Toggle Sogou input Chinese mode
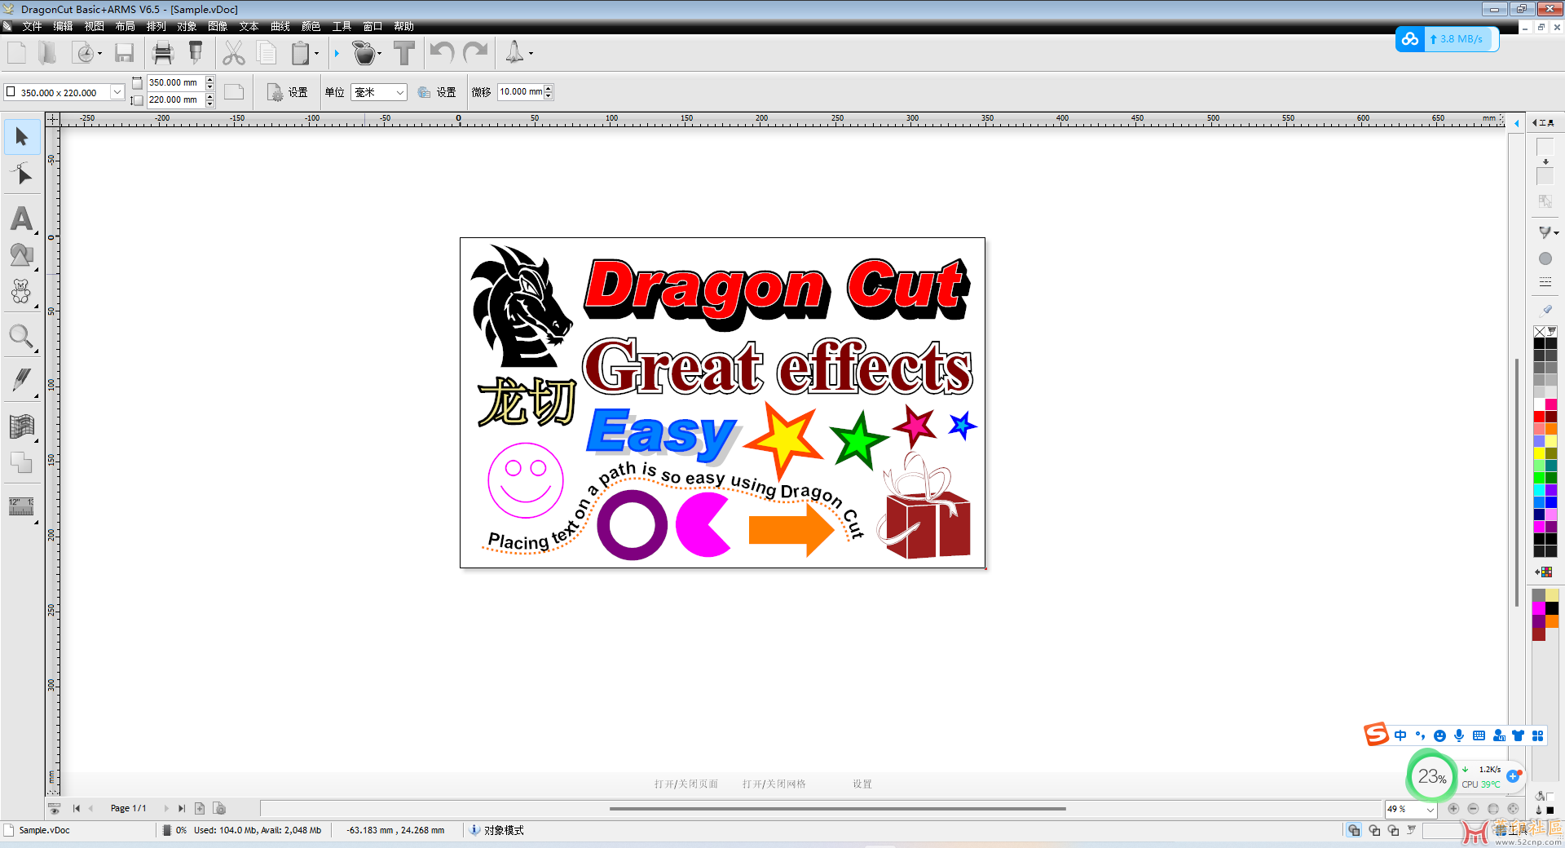 (1400, 735)
